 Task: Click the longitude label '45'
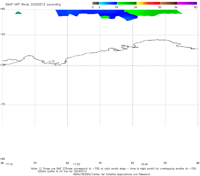100,163
